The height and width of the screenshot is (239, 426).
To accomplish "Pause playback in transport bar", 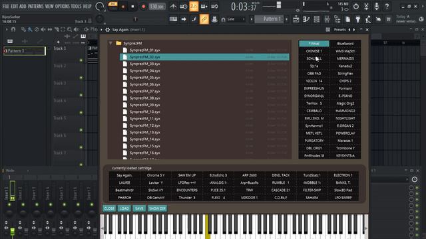I will point(122,7).
